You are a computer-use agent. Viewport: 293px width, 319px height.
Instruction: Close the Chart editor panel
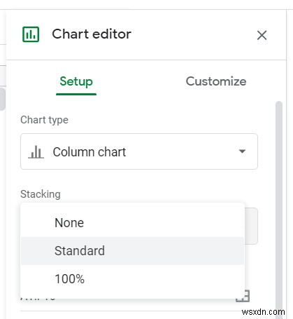point(262,36)
